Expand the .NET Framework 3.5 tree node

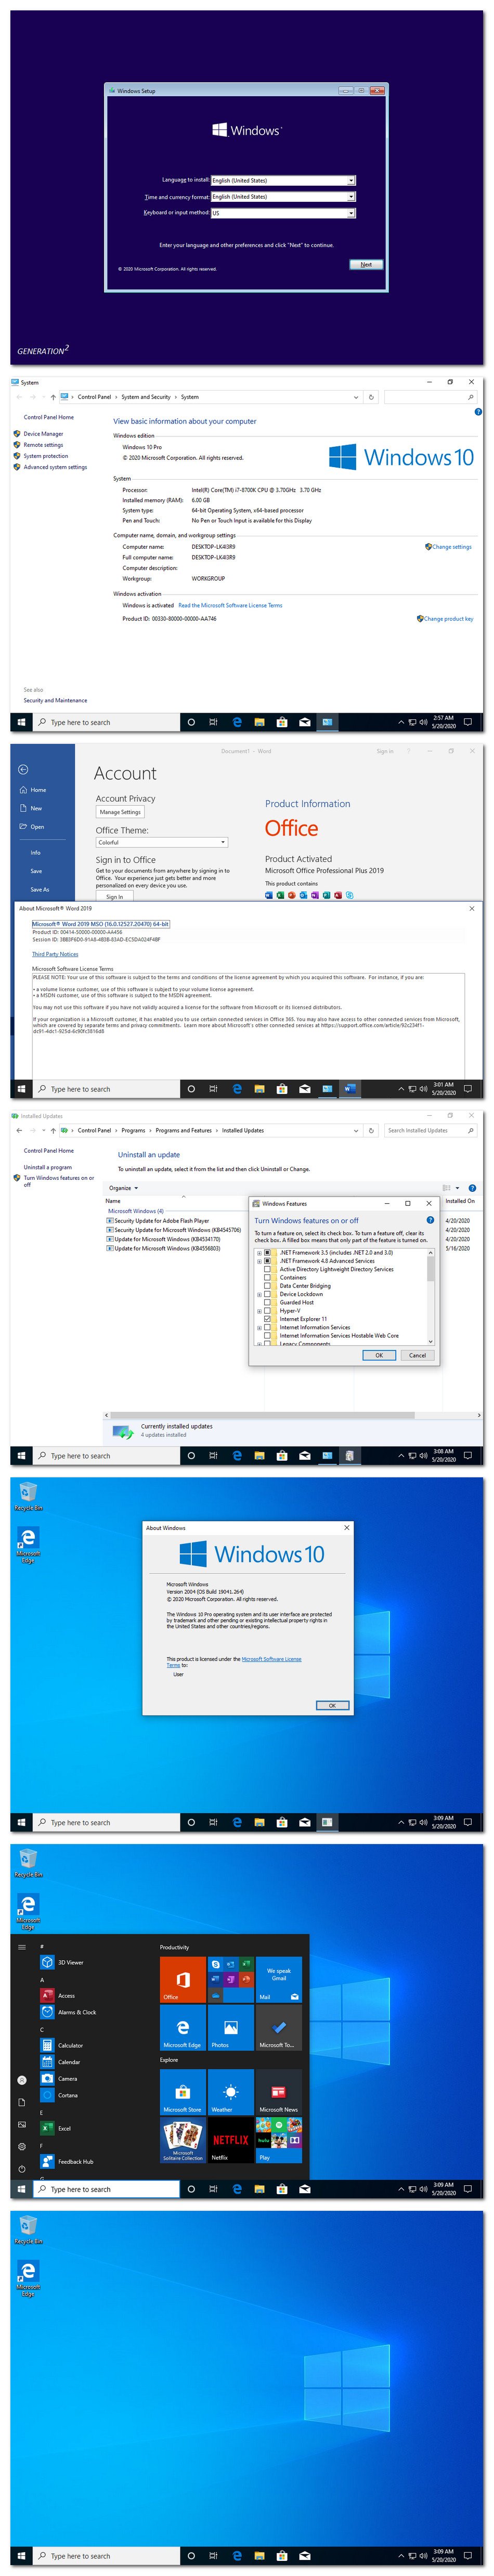[x=259, y=1252]
